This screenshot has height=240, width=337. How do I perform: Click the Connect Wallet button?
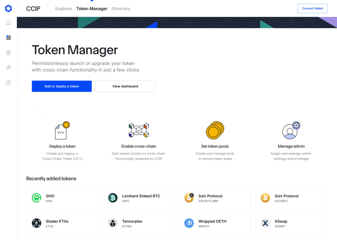pyautogui.click(x=312, y=8)
